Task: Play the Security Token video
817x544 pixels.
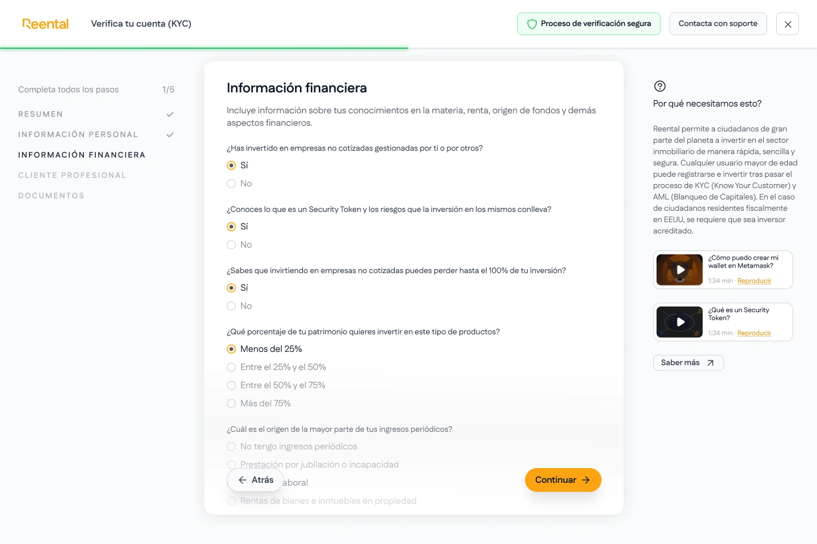Action: tap(680, 322)
